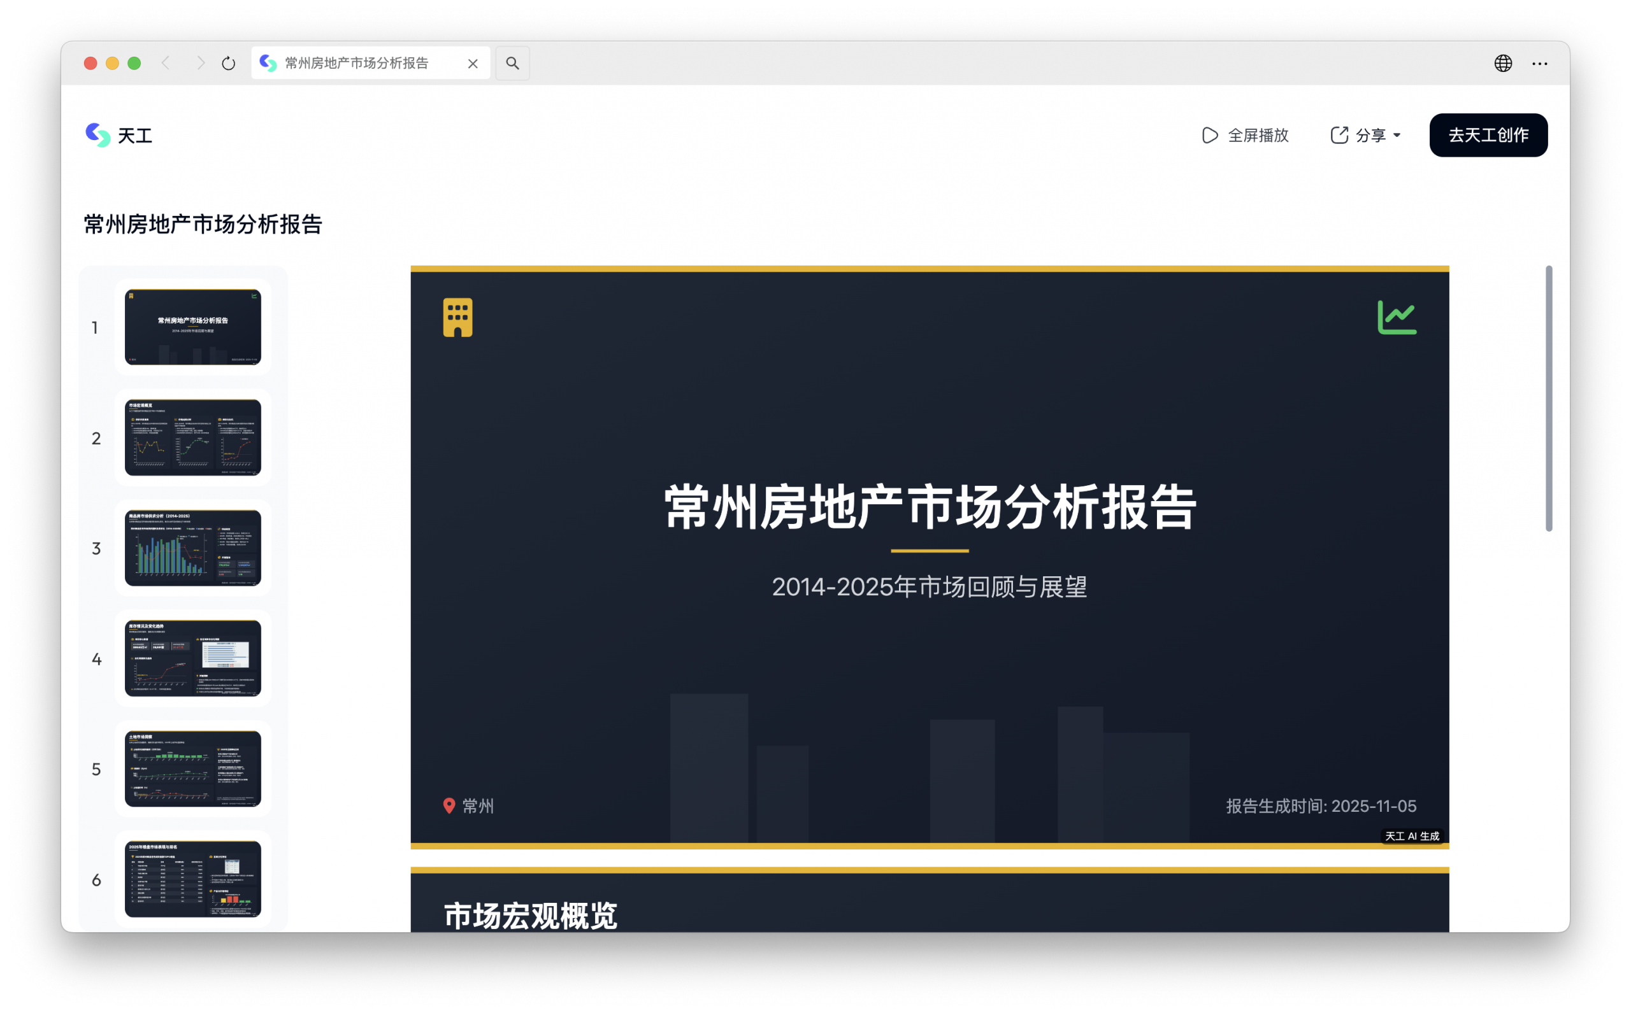
Task: Open the three-dot browser menu
Action: tap(1540, 63)
